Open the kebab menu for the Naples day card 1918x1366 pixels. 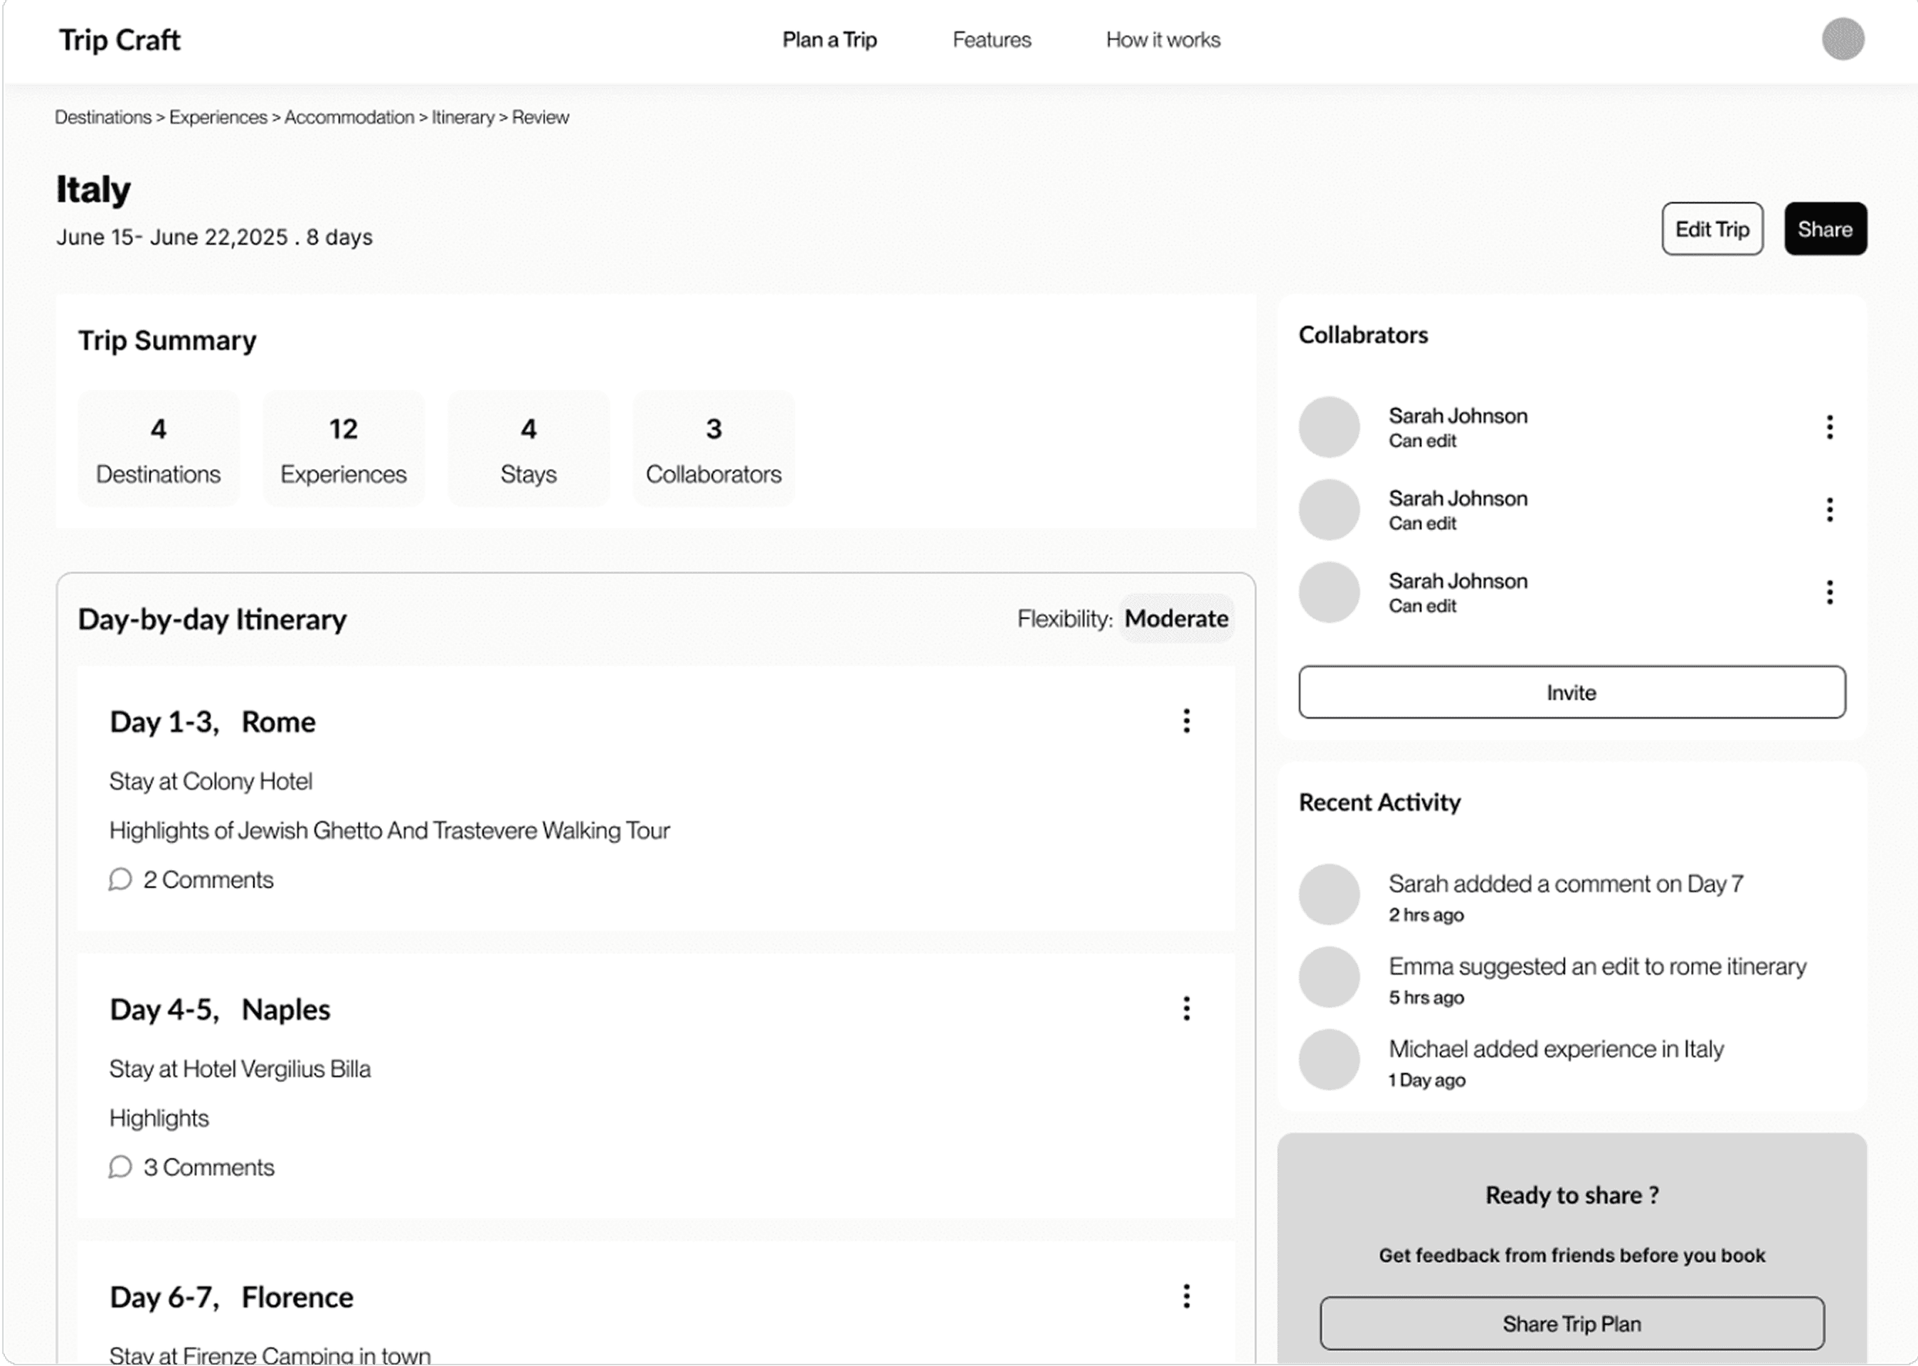coord(1186,1009)
